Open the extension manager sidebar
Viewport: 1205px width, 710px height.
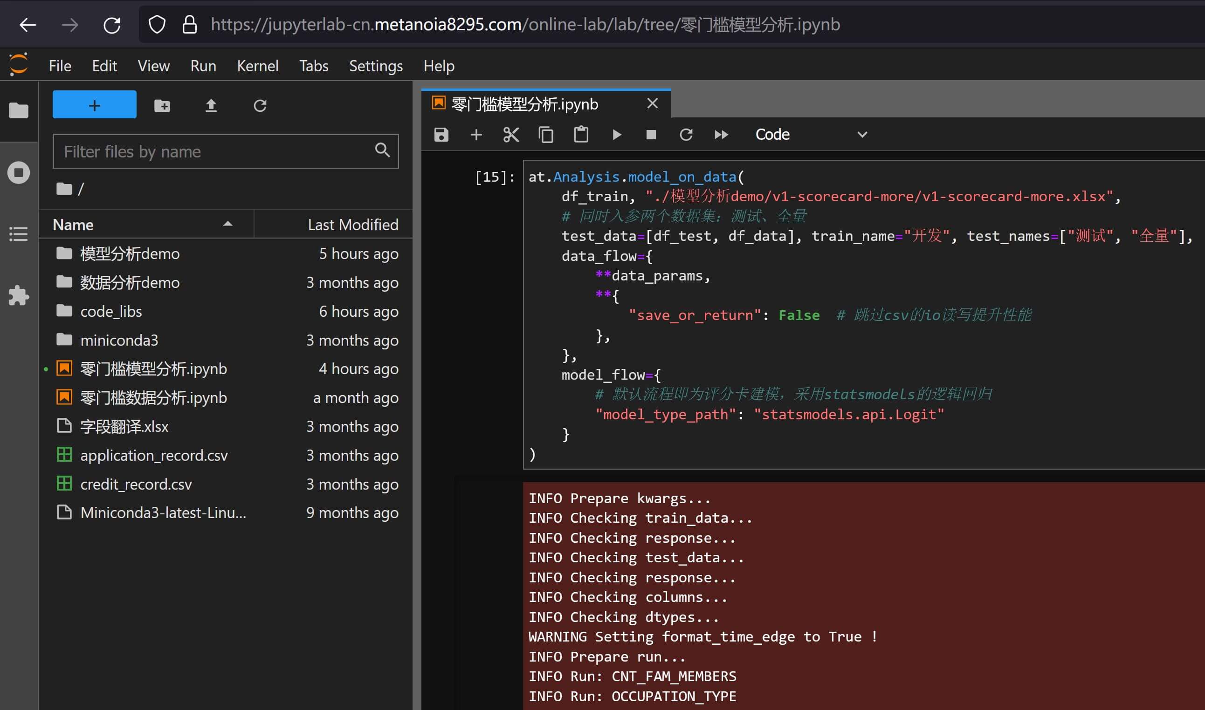click(19, 295)
